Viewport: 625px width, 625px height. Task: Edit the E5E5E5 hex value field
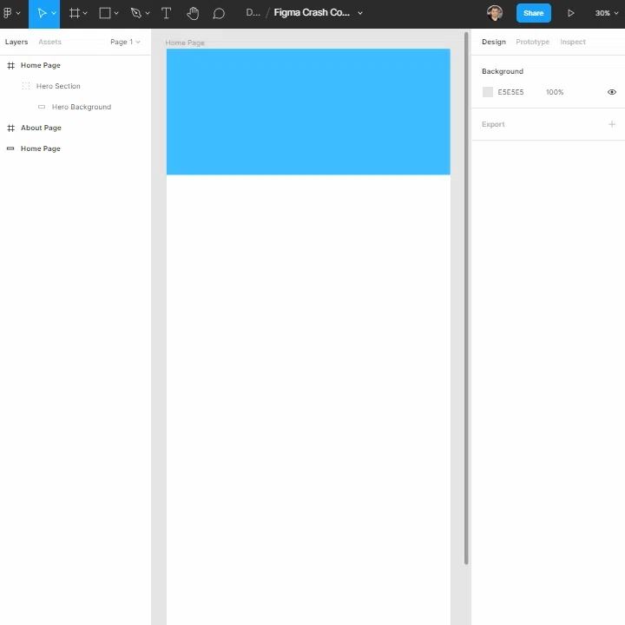[510, 92]
